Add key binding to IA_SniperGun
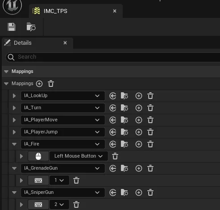The width and height of the screenshot is (220, 210). (x=139, y=193)
